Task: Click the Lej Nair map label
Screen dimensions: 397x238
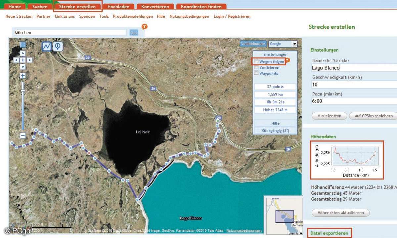Action: tap(143, 132)
